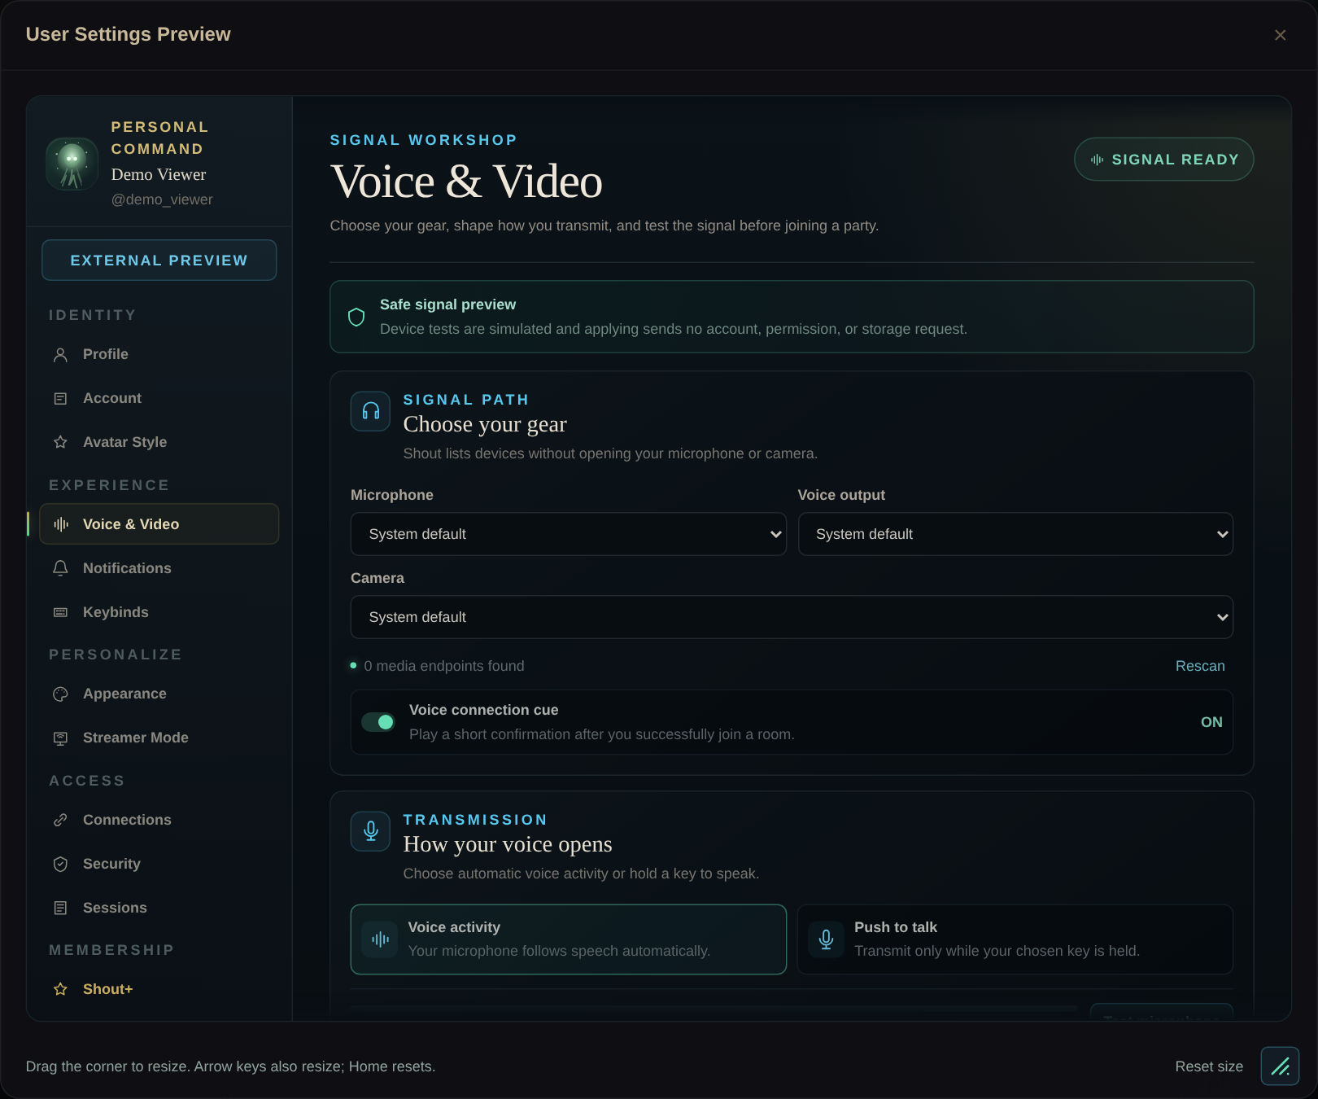
Task: Click the Signal Ready status badge
Action: 1164,160
